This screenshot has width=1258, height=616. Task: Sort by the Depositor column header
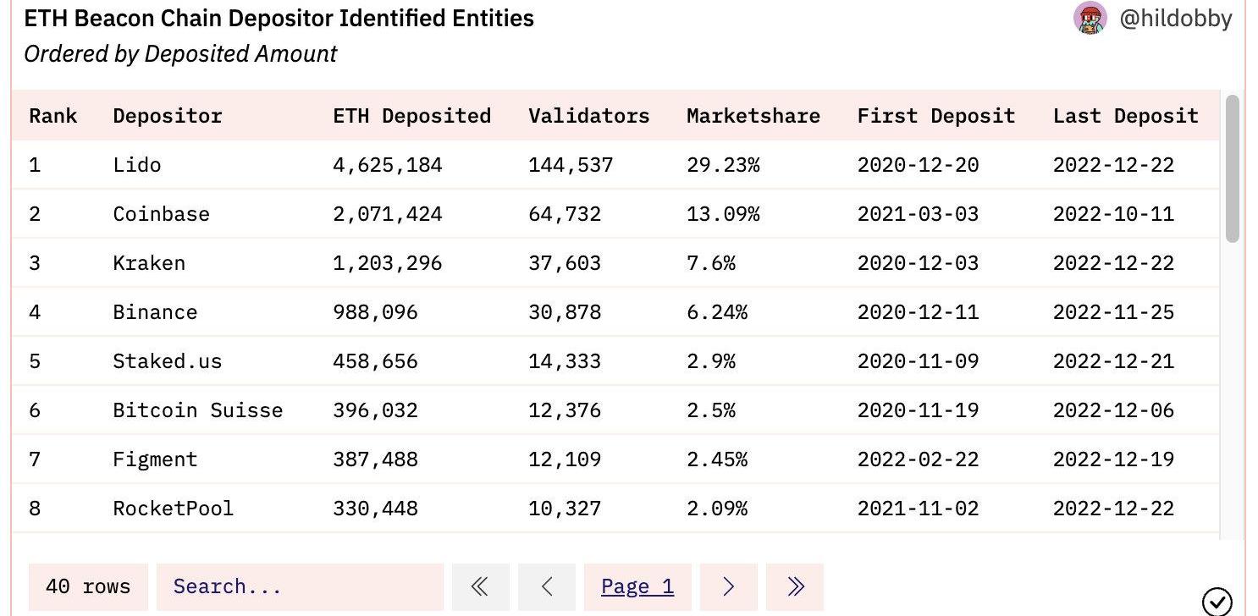pos(168,116)
